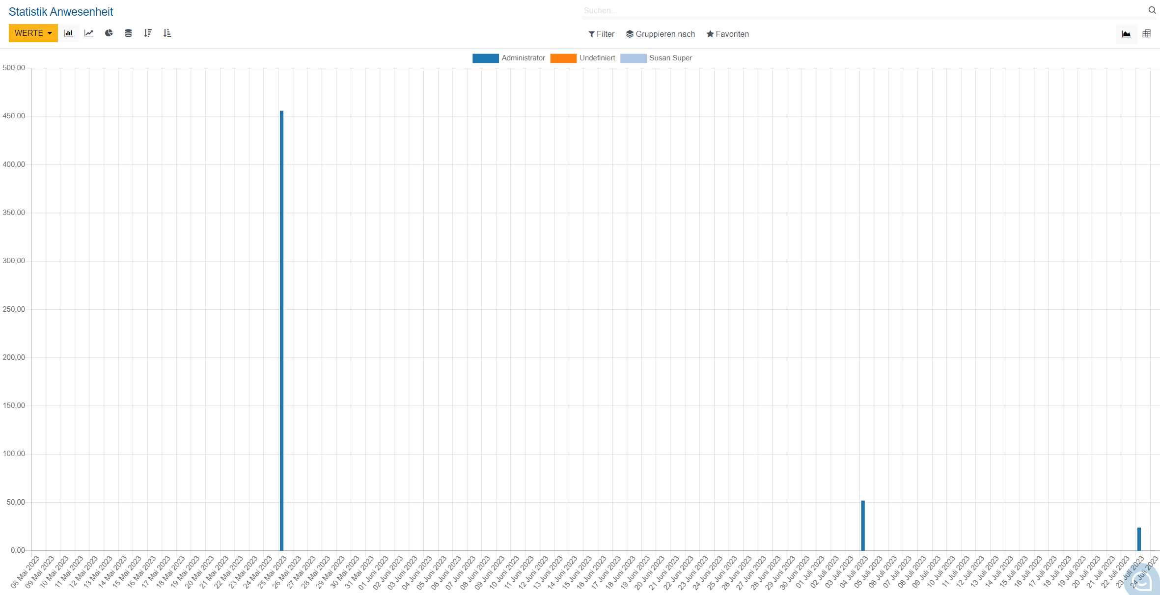The height and width of the screenshot is (595, 1160).
Task: Click the tall 25 Mai 2023 bar
Action: 281,329
